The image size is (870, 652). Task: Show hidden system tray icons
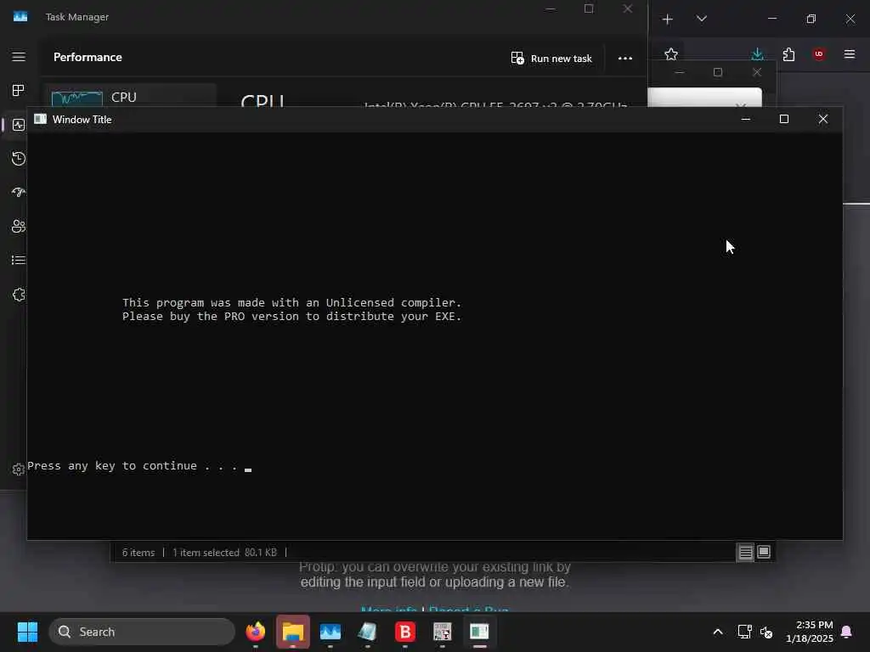pyautogui.click(x=717, y=632)
